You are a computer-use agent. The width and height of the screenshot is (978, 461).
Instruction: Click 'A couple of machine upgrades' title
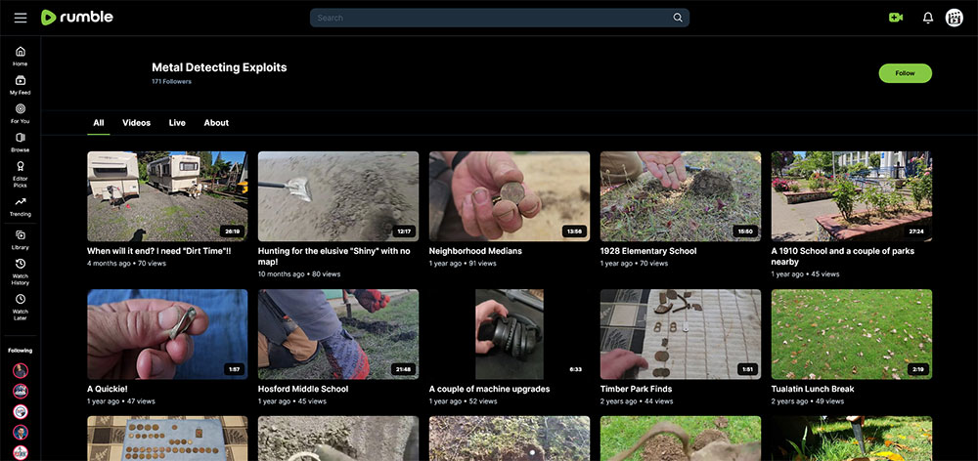coord(490,389)
